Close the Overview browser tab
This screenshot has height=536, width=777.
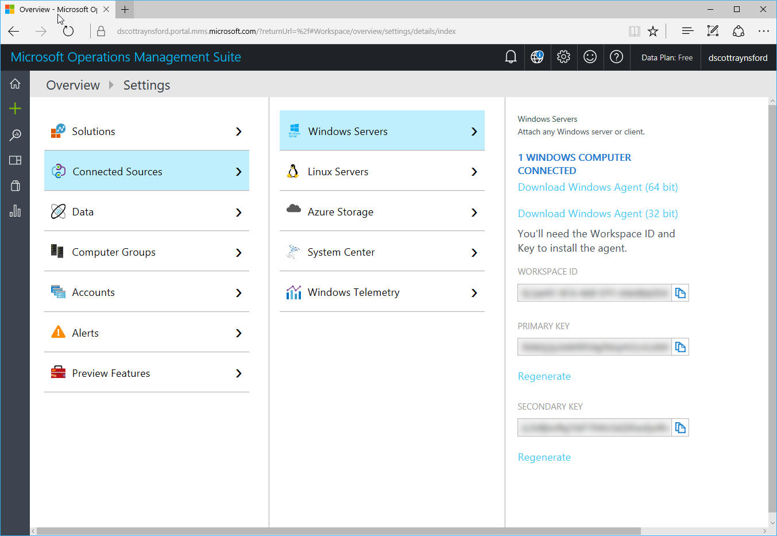(x=106, y=9)
